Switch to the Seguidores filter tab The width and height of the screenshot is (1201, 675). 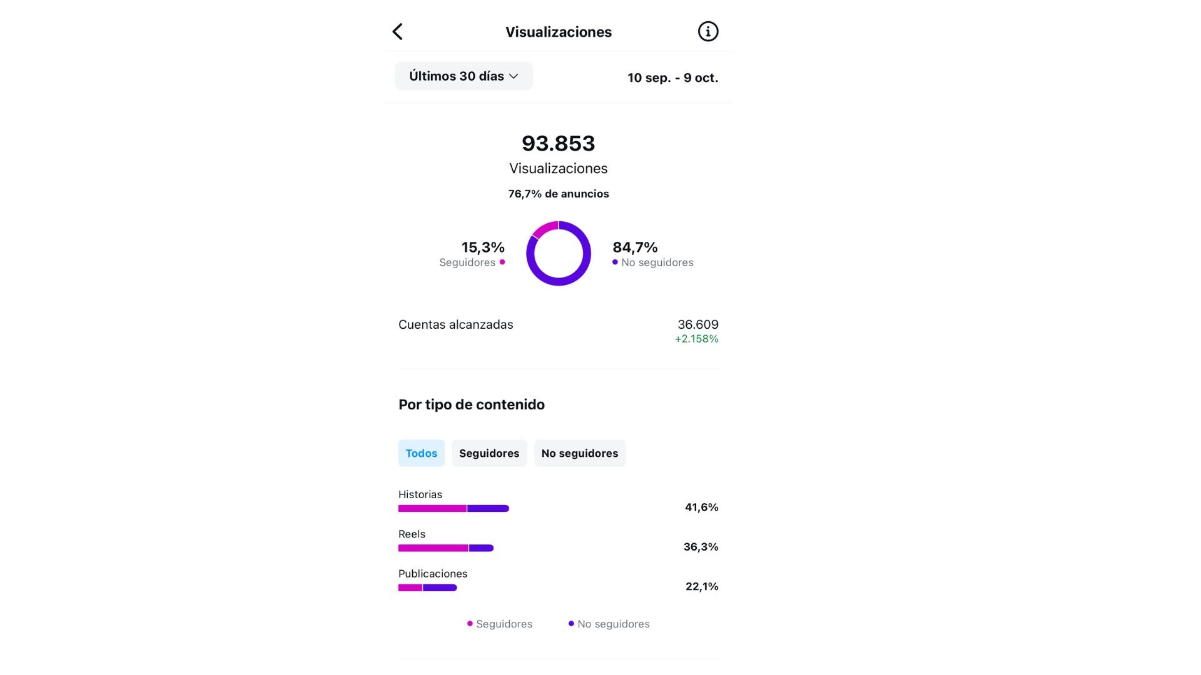click(x=489, y=453)
